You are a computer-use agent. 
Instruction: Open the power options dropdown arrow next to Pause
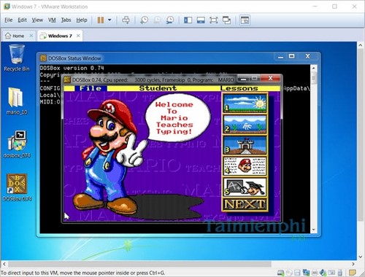109,20
